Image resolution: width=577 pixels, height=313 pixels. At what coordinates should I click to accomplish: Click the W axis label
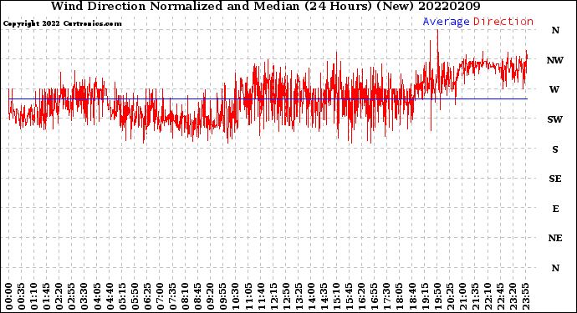(x=554, y=89)
